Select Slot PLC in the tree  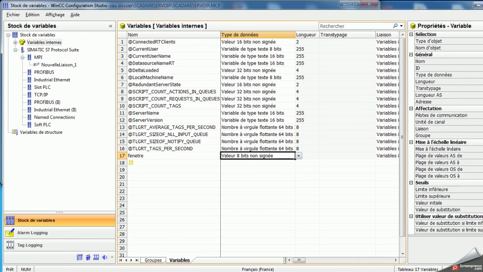[42, 87]
